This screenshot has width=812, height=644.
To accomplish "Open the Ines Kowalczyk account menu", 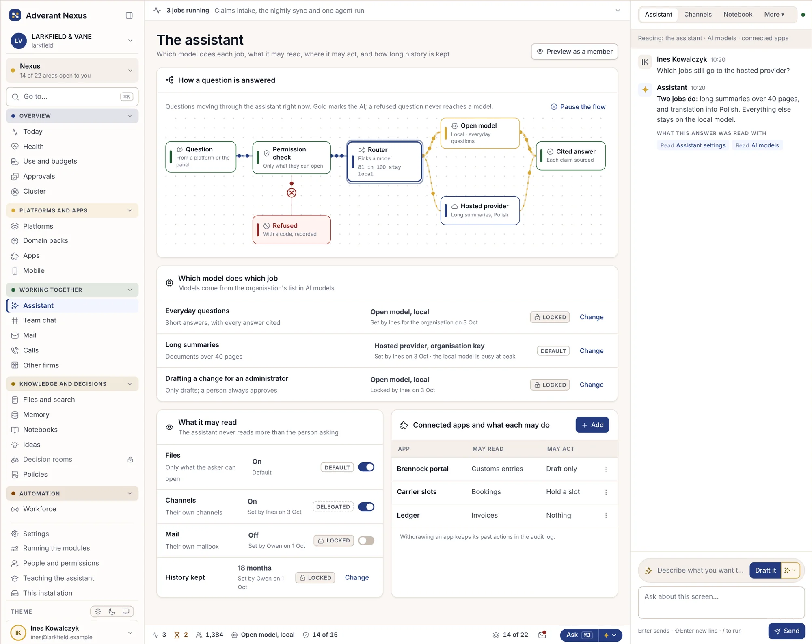I will [72, 632].
